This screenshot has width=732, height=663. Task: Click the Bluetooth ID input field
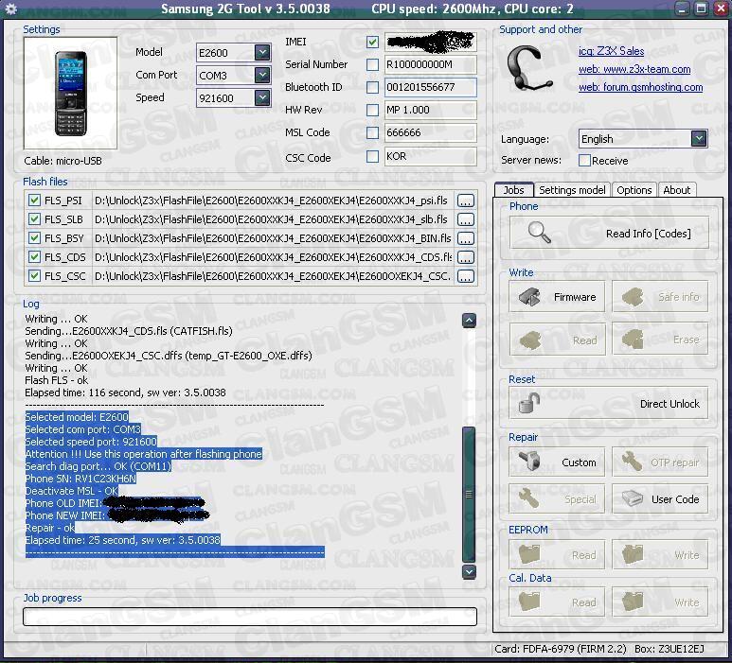(430, 87)
